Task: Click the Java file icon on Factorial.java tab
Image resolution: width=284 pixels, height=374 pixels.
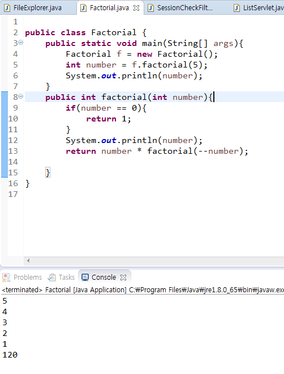Action: (83, 8)
